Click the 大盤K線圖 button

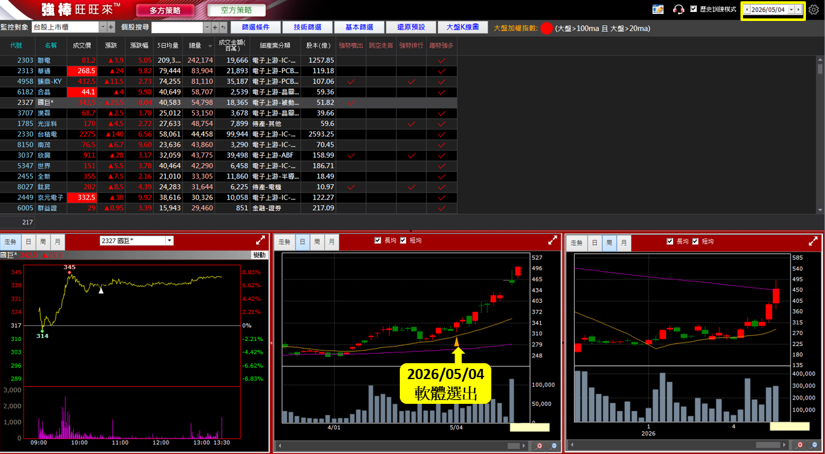(x=463, y=27)
